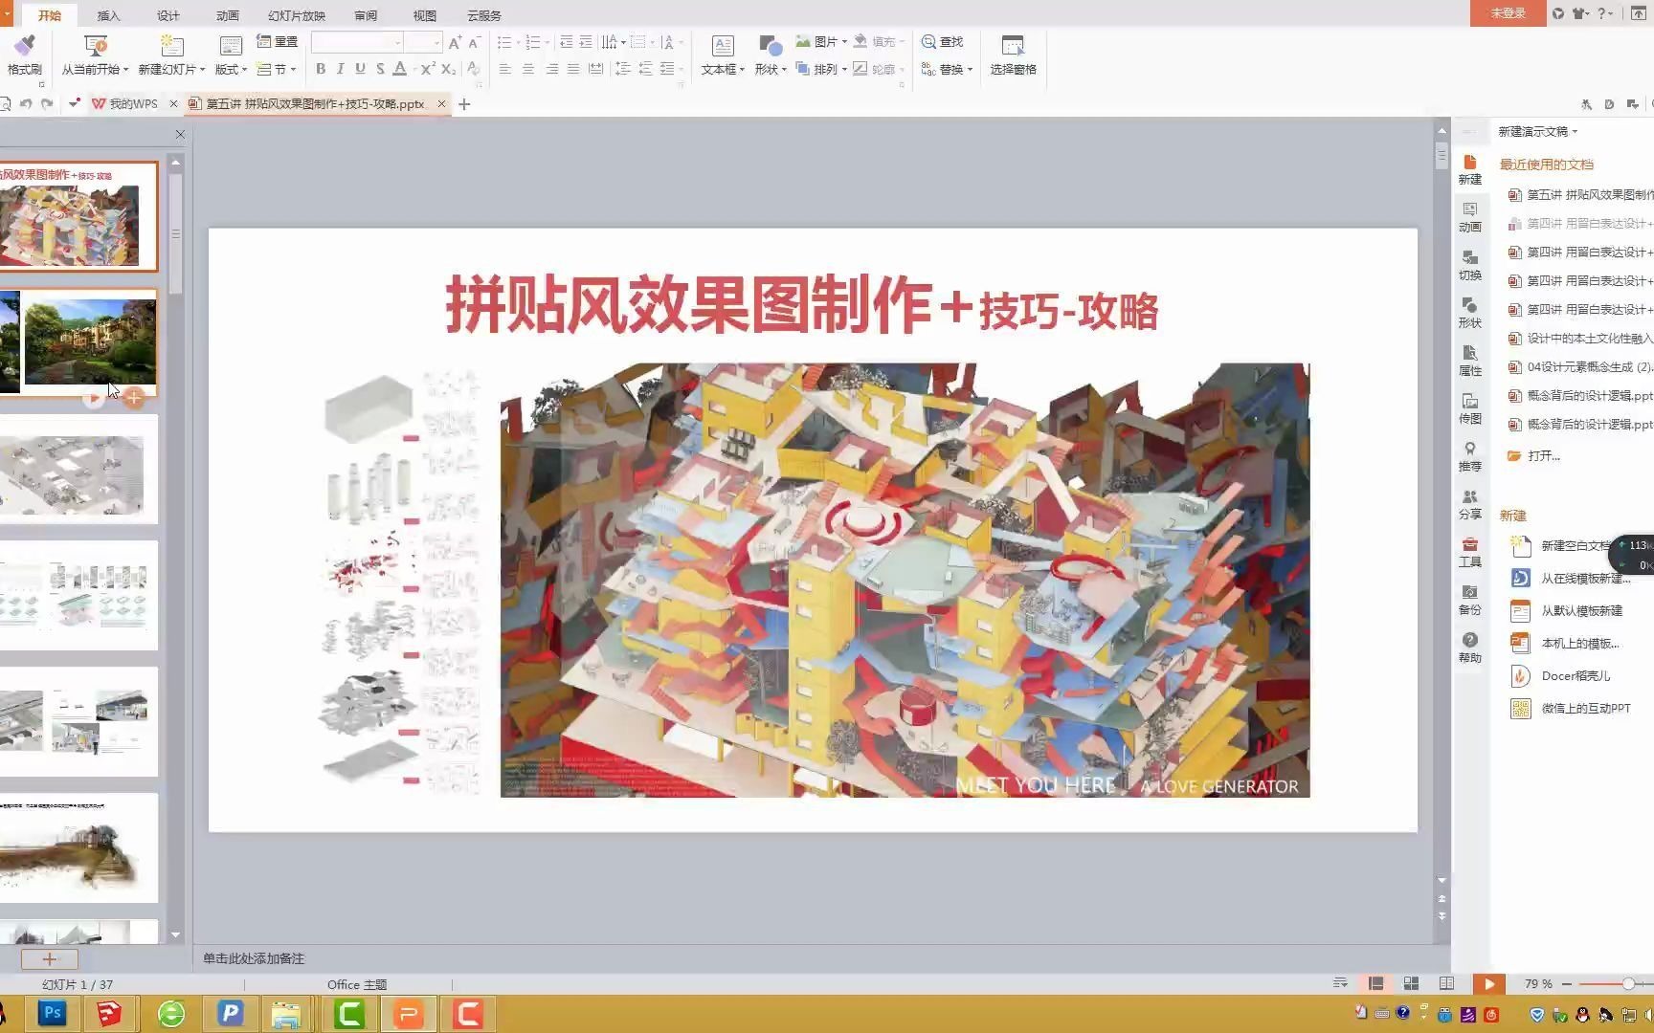Toggle Superscript formatting
The image size is (1654, 1033).
pyautogui.click(x=428, y=69)
